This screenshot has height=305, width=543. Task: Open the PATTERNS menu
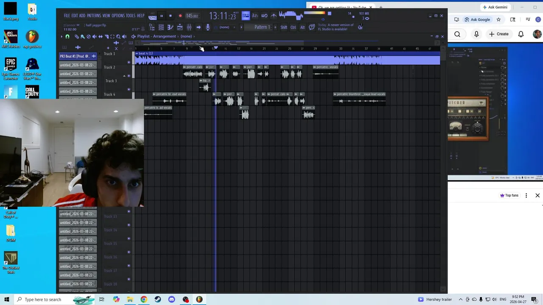click(94, 16)
